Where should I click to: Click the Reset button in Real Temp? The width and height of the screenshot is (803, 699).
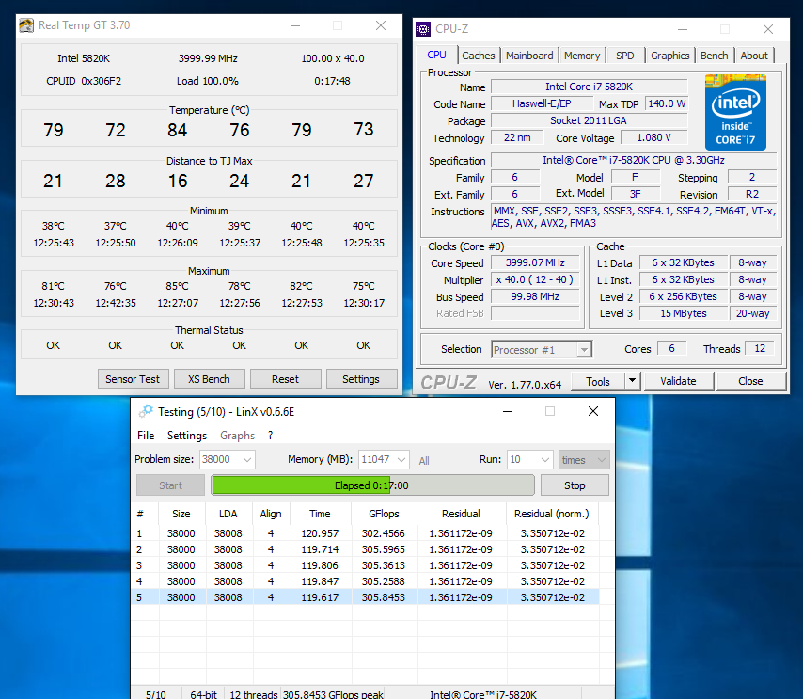(285, 379)
